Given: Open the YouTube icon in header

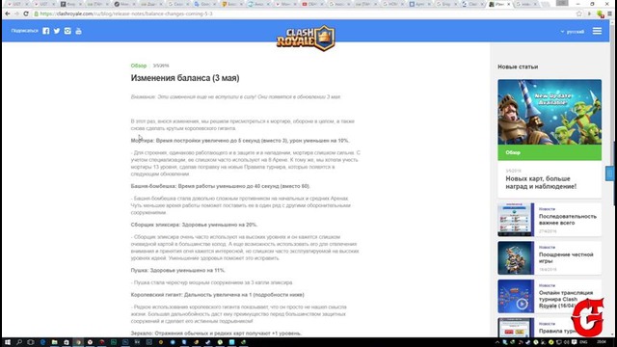Looking at the screenshot, I should [x=78, y=31].
